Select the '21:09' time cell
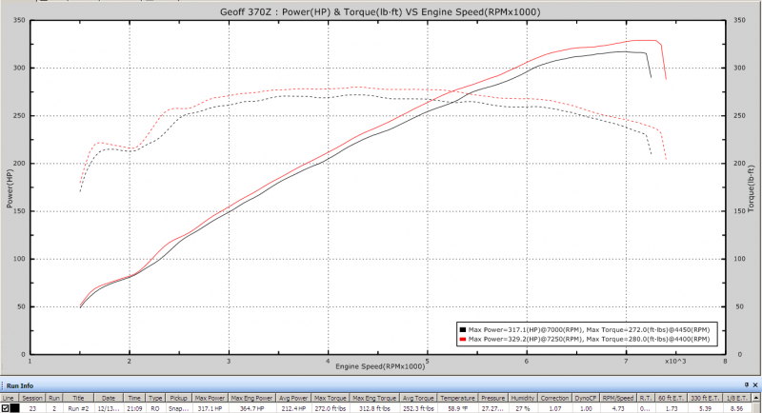The width and height of the screenshot is (762, 413). [x=134, y=408]
